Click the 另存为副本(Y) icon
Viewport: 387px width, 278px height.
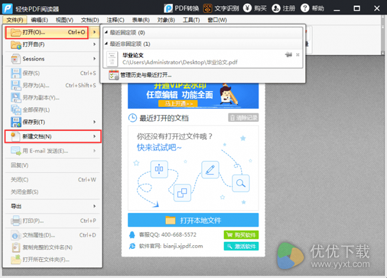tap(15, 98)
